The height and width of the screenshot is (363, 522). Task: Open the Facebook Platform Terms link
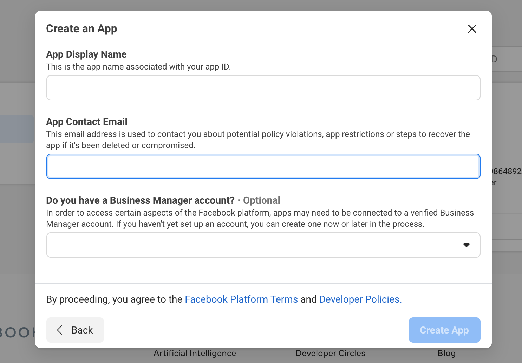click(x=241, y=299)
